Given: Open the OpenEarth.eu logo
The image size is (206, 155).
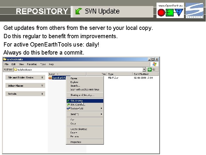Looking at the screenshot, I should click(170, 10).
